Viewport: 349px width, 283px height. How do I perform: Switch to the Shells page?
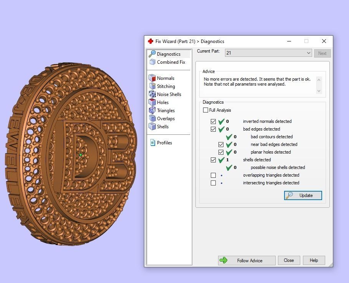[163, 126]
